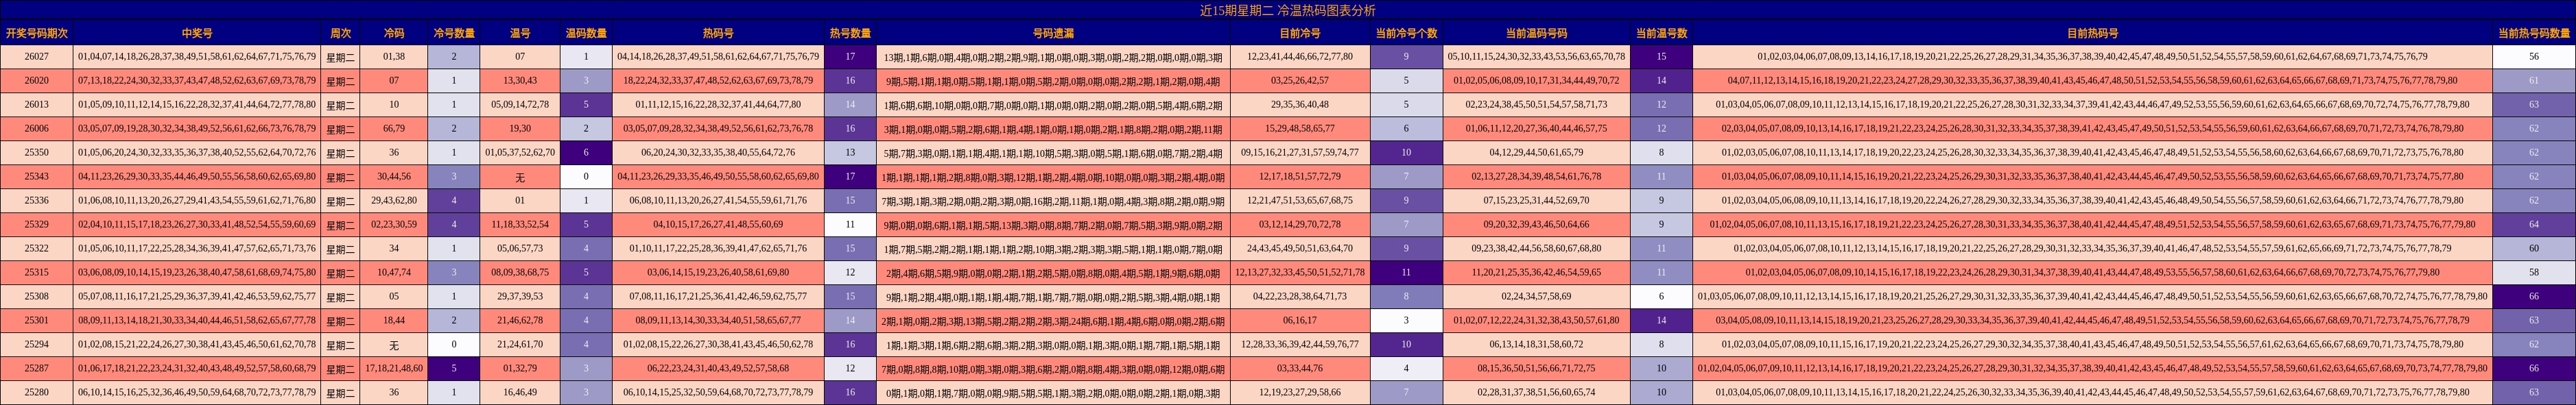Click the 当前温号数 column header
This screenshot has height=405, width=2576.
[1662, 33]
